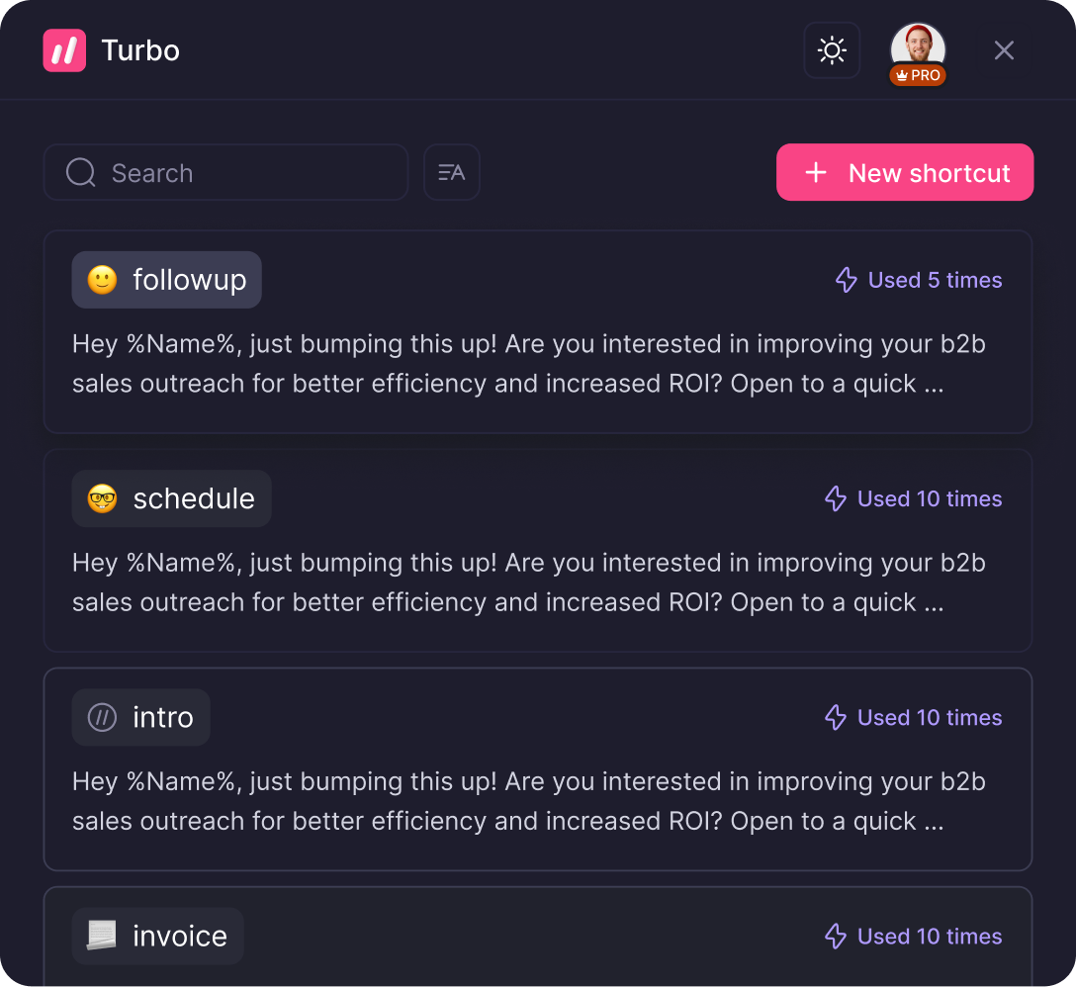Toggle the light/dark theme sun button
This screenshot has width=1076, height=987.
pyautogui.click(x=832, y=50)
